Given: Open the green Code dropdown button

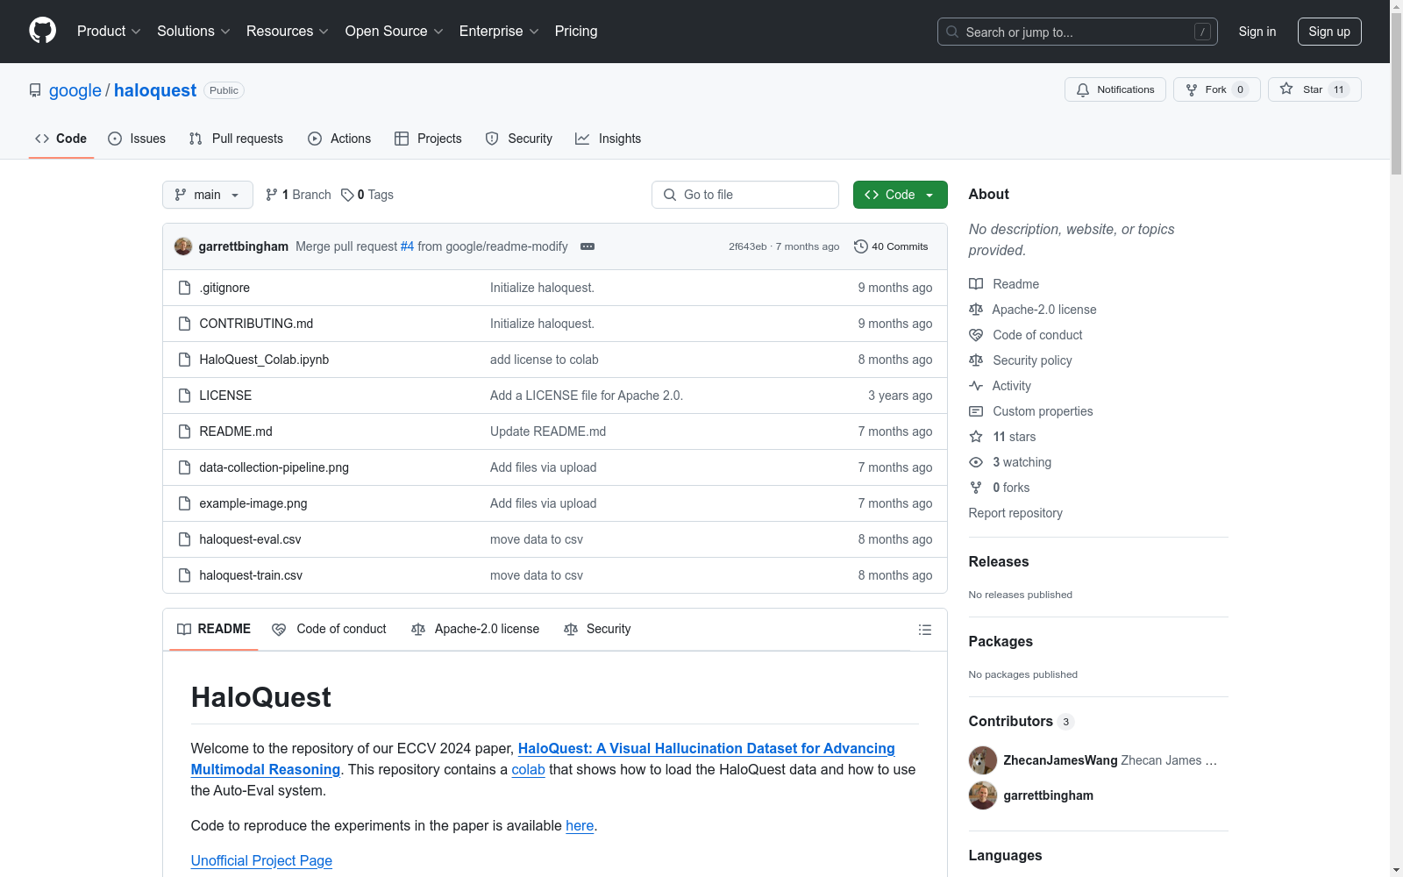Looking at the screenshot, I should pos(900,195).
